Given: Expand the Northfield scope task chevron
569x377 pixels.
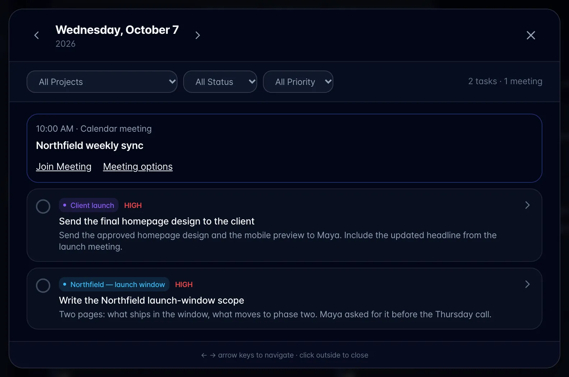Looking at the screenshot, I should coord(527,284).
